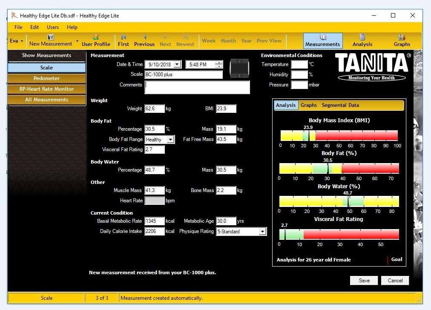Save the measurement
Viewport: 431px width, 310px height.
(364, 280)
